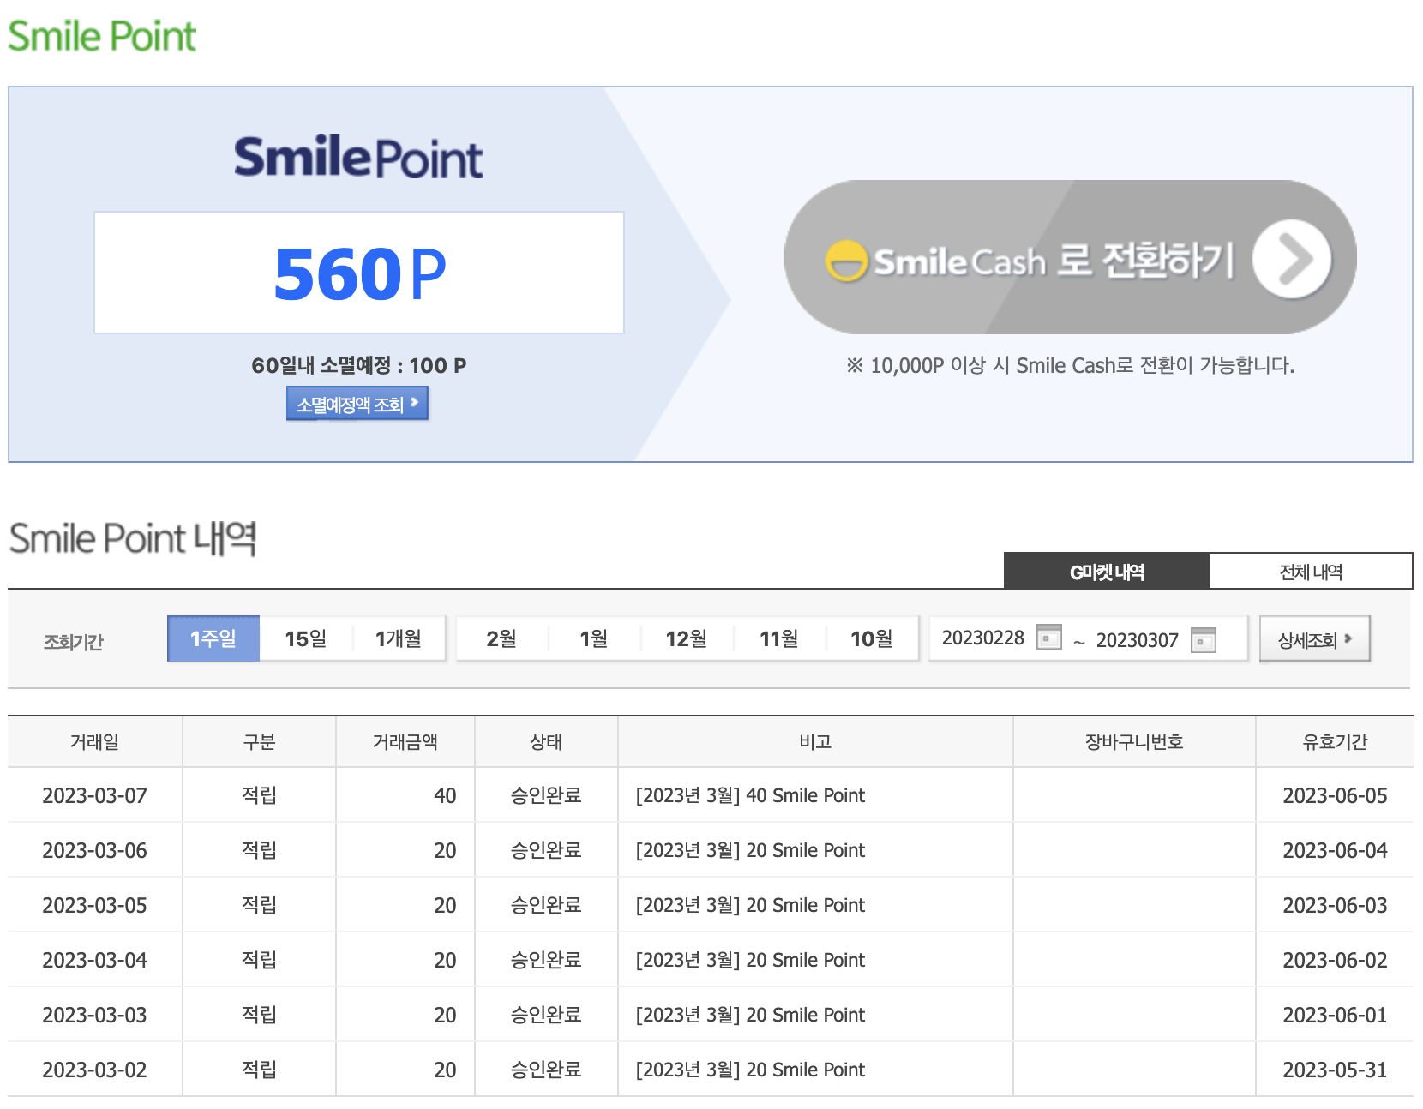Screen dimensions: 1423x1109
Task: Switch to 전체 내역 tab
Action: (1311, 572)
